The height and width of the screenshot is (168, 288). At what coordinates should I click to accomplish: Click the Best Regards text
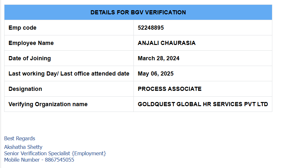pos(20,138)
